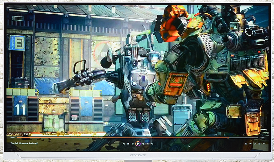Screen dimensions: 274x162
Task: Click the elapsed time label at left
Action: click(x=12, y=138)
